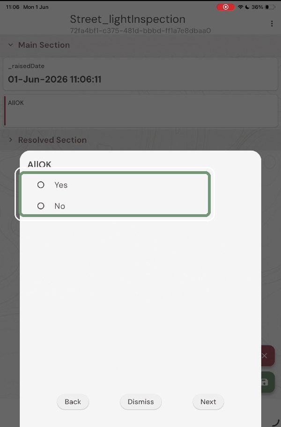Tap the Street_lightInspection title
Image resolution: width=281 pixels, height=427 pixels.
click(x=128, y=19)
